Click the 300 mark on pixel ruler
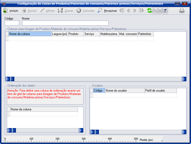This screenshot has height=144, width=191. pos(83,139)
